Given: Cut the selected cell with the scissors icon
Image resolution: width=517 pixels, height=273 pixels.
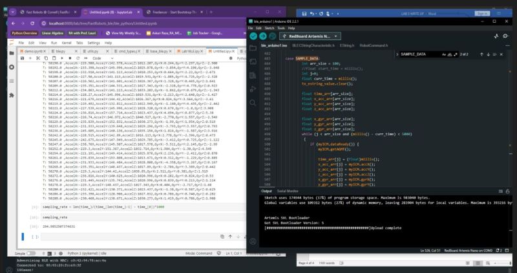Looking at the screenshot, I should (x=38, y=58).
